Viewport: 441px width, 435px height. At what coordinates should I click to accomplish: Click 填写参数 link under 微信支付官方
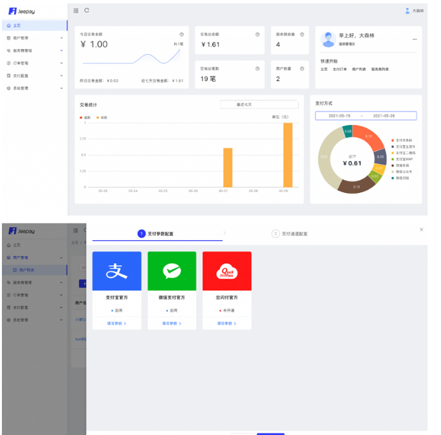pyautogui.click(x=172, y=323)
